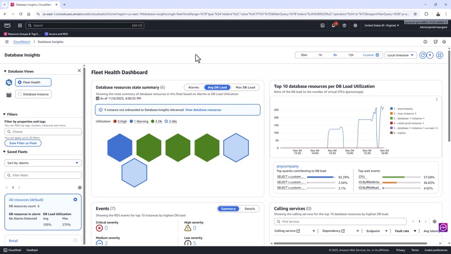
Task: Open Calling services table settings gear
Action: tap(434, 222)
